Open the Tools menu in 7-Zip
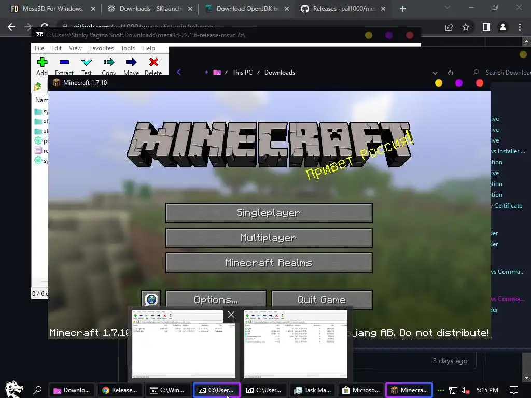Screen dimensions: 531x398 (x=128, y=48)
